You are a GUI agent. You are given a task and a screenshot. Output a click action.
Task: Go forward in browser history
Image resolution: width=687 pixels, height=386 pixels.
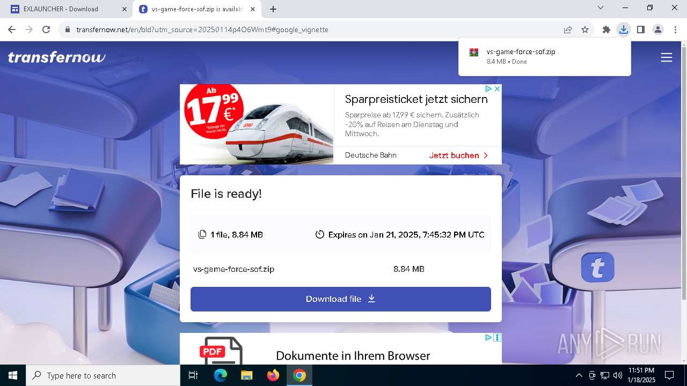point(29,29)
